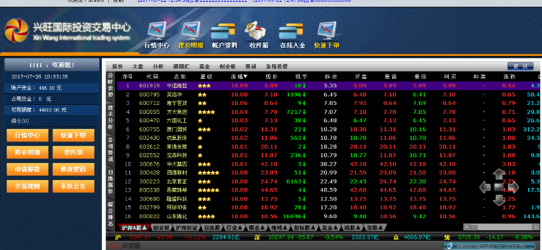Click the left arrow of the navigation pad

(x=485, y=187)
